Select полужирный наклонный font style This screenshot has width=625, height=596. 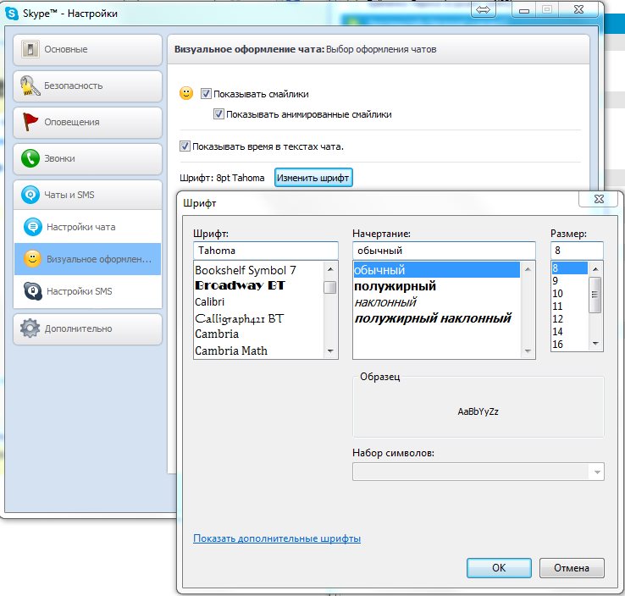pos(437,318)
